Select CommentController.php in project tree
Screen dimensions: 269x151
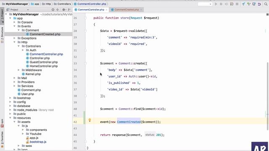(x=46, y=54)
